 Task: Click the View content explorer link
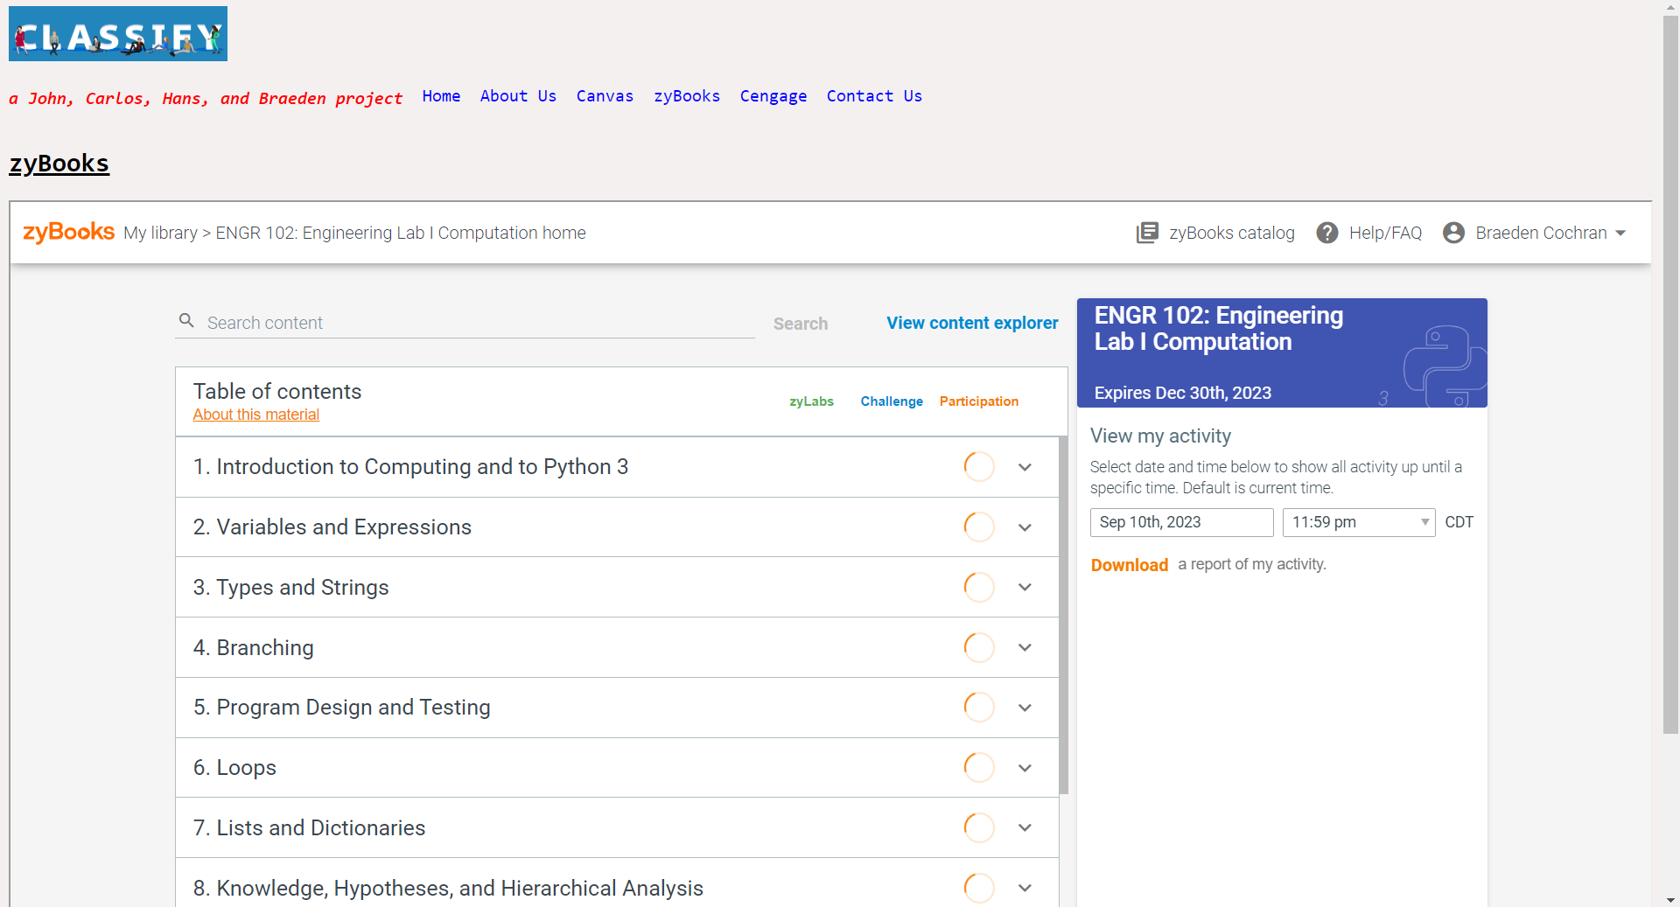tap(972, 323)
